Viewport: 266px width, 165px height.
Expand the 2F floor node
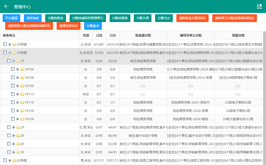tap(14, 127)
